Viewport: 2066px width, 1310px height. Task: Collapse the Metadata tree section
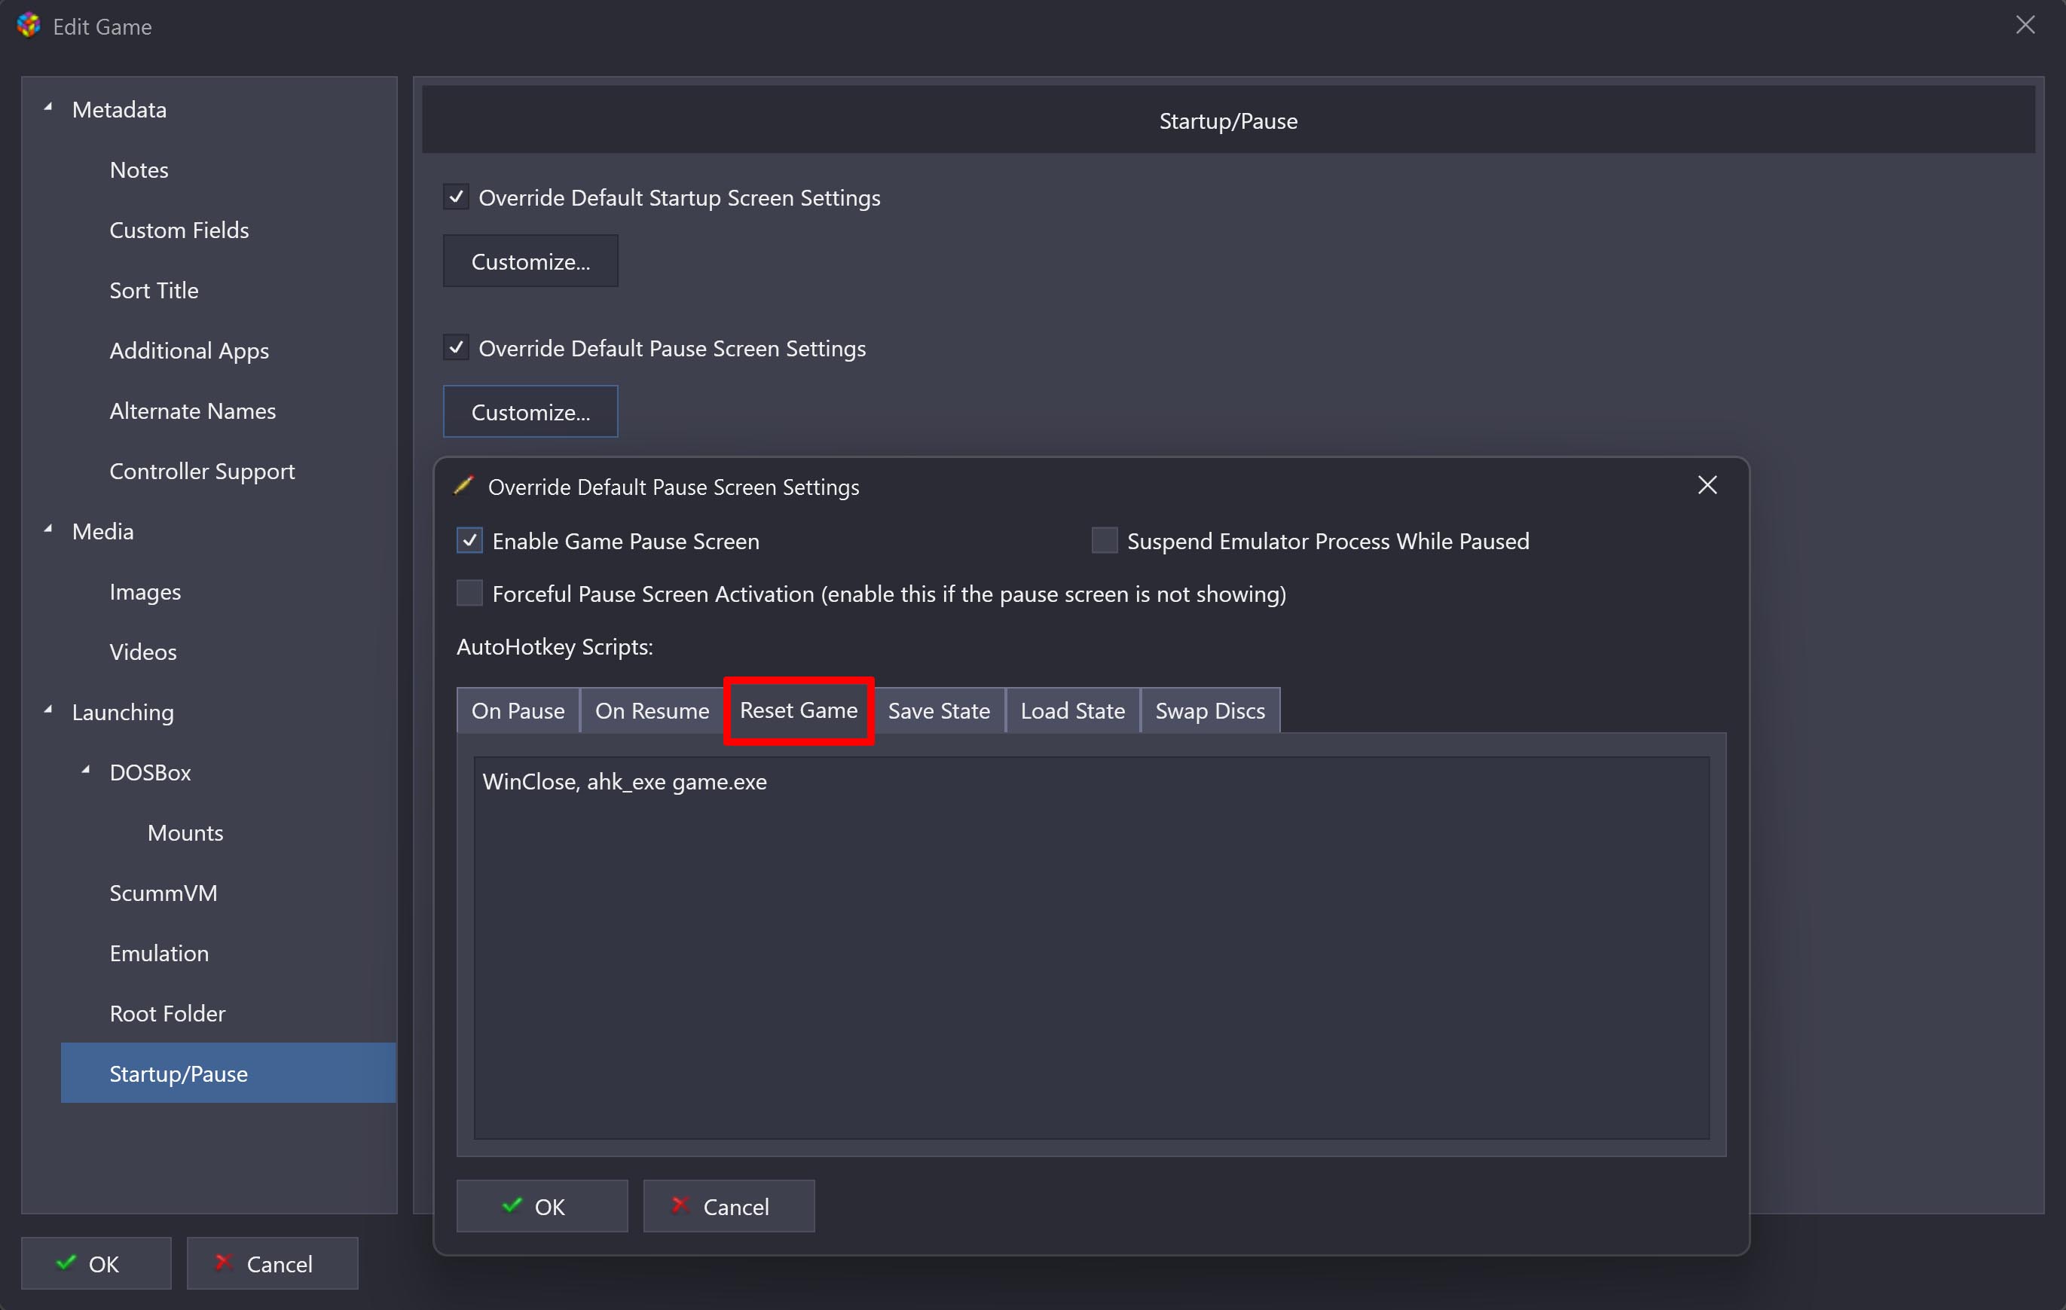[49, 109]
